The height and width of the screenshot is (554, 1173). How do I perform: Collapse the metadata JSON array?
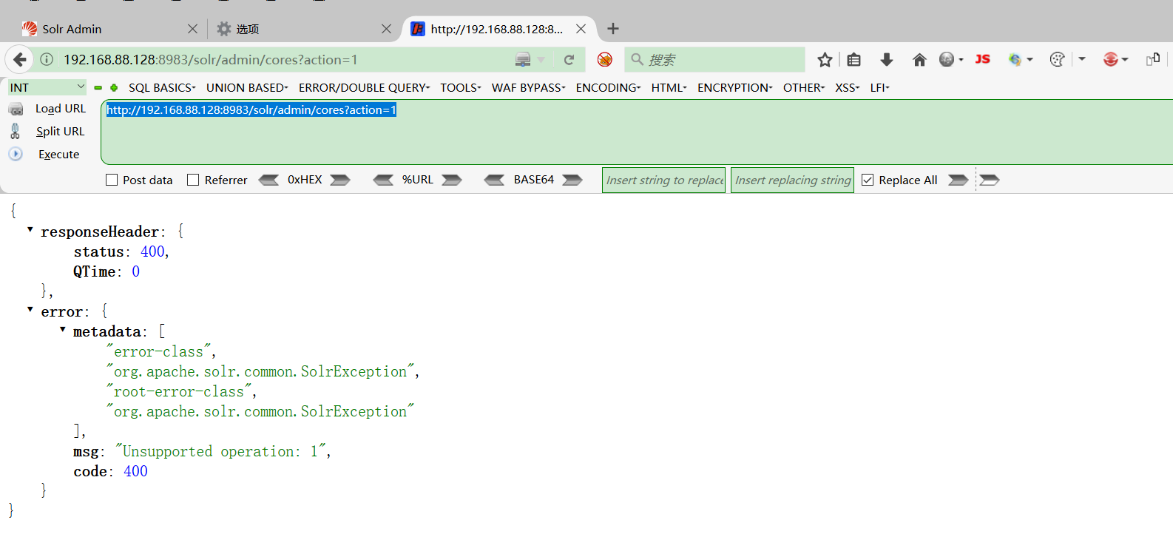pos(63,329)
